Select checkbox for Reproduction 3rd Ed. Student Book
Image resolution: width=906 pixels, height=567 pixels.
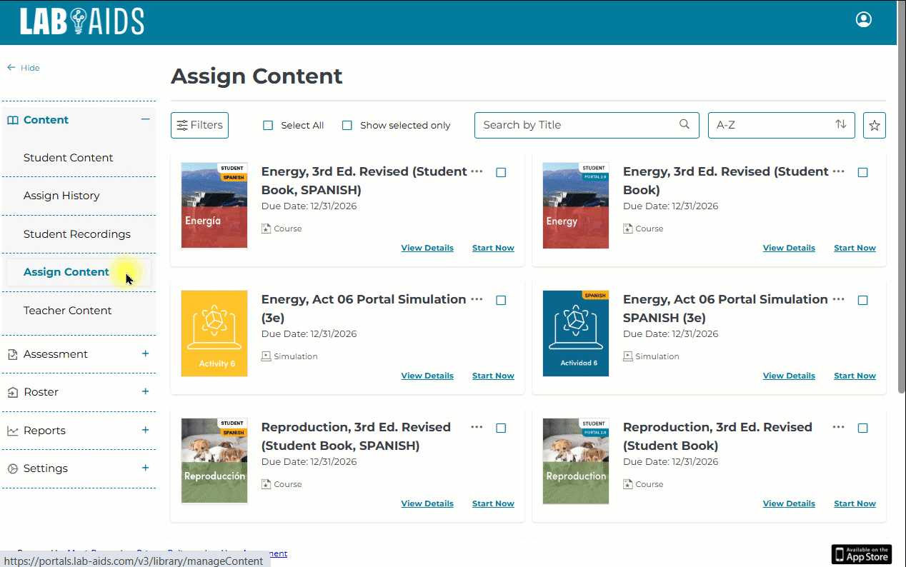(x=862, y=428)
